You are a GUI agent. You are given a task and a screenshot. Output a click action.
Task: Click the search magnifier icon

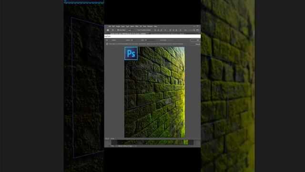[x=194, y=30]
